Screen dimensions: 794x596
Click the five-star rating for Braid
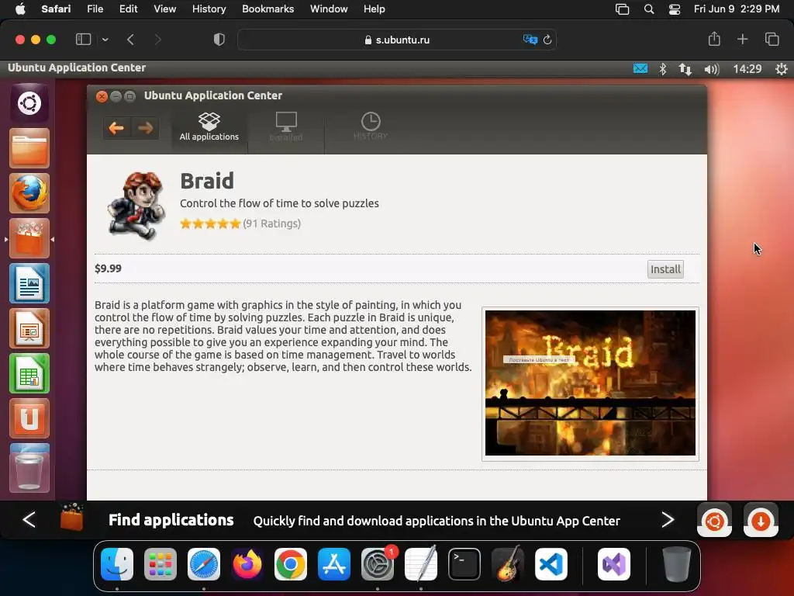210,223
